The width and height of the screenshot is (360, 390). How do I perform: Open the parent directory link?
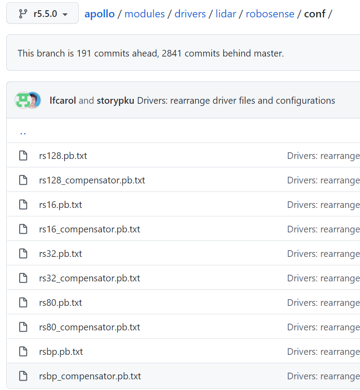tap(23, 132)
